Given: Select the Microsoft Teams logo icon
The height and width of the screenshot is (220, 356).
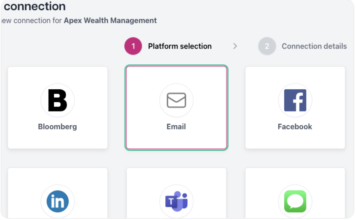Looking at the screenshot, I should click(x=176, y=201).
